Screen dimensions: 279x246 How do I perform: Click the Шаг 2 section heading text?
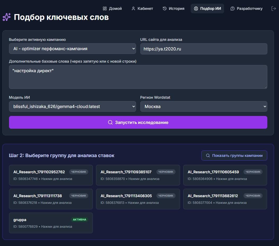(x=62, y=156)
